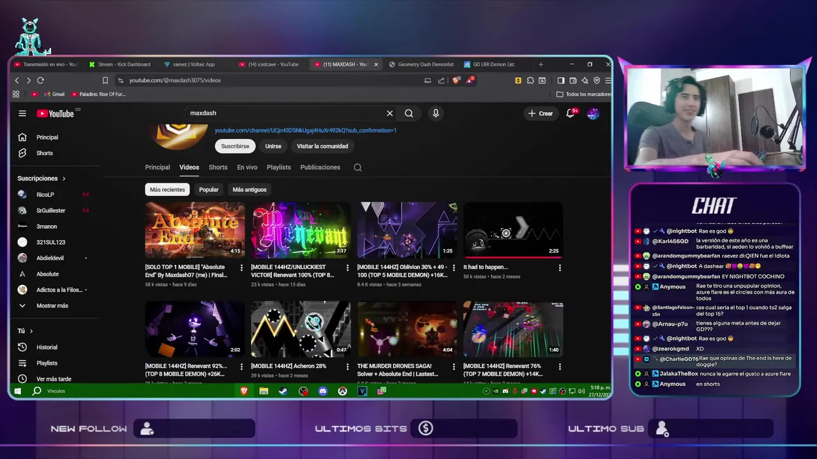This screenshot has height=459, width=817.
Task: Open the Playlists channel tab
Action: [x=279, y=167]
